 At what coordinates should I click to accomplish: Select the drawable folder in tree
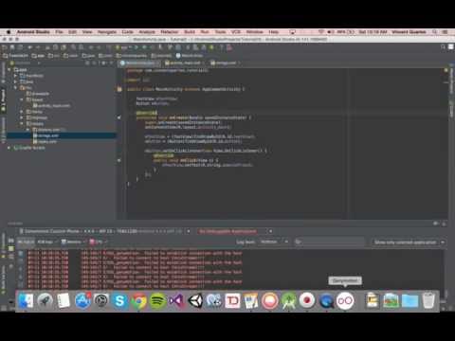coord(38,94)
